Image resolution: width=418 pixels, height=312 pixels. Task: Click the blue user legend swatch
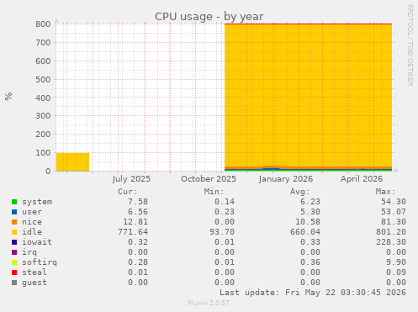tap(14, 212)
